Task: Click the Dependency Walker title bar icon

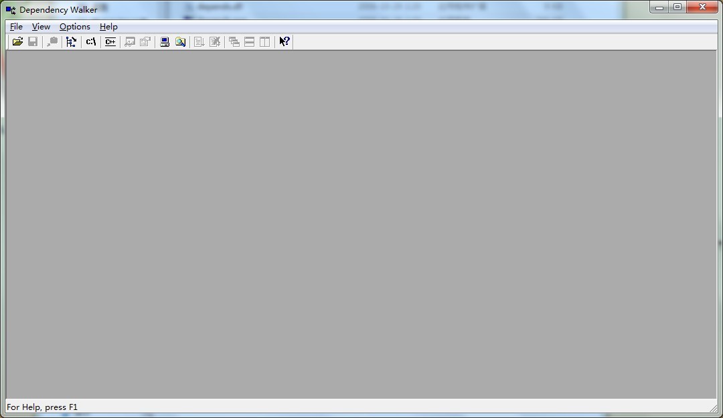Action: (x=11, y=10)
